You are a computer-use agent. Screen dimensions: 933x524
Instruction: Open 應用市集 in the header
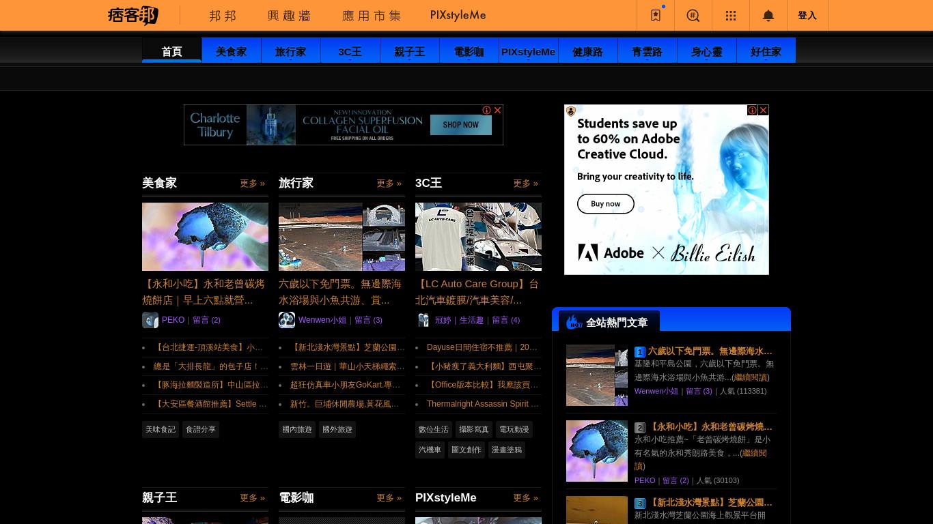(x=372, y=15)
